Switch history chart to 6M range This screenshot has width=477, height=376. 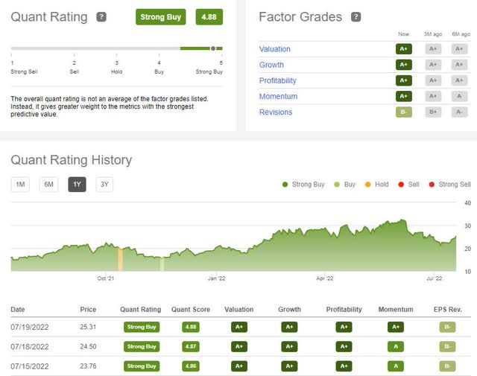(48, 185)
